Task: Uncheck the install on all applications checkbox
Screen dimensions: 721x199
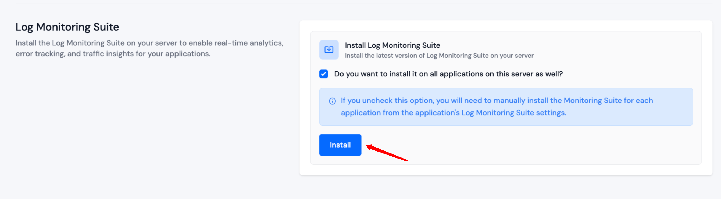Action: (x=324, y=74)
